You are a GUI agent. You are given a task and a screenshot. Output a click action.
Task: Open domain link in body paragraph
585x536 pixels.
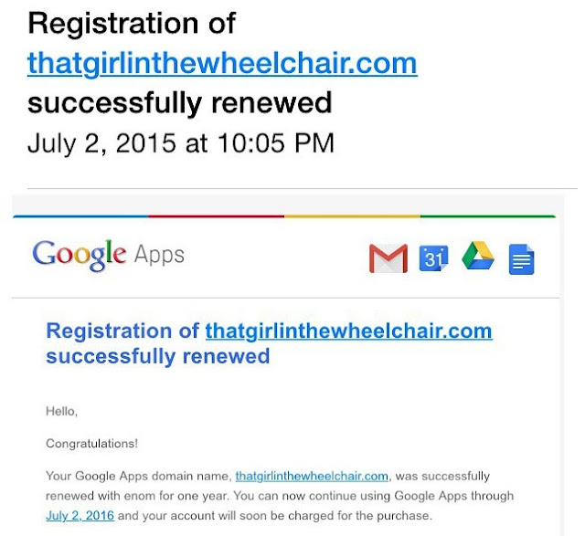click(312, 476)
